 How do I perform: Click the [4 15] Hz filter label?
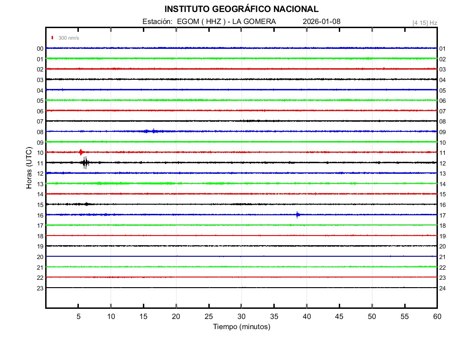tap(425, 23)
